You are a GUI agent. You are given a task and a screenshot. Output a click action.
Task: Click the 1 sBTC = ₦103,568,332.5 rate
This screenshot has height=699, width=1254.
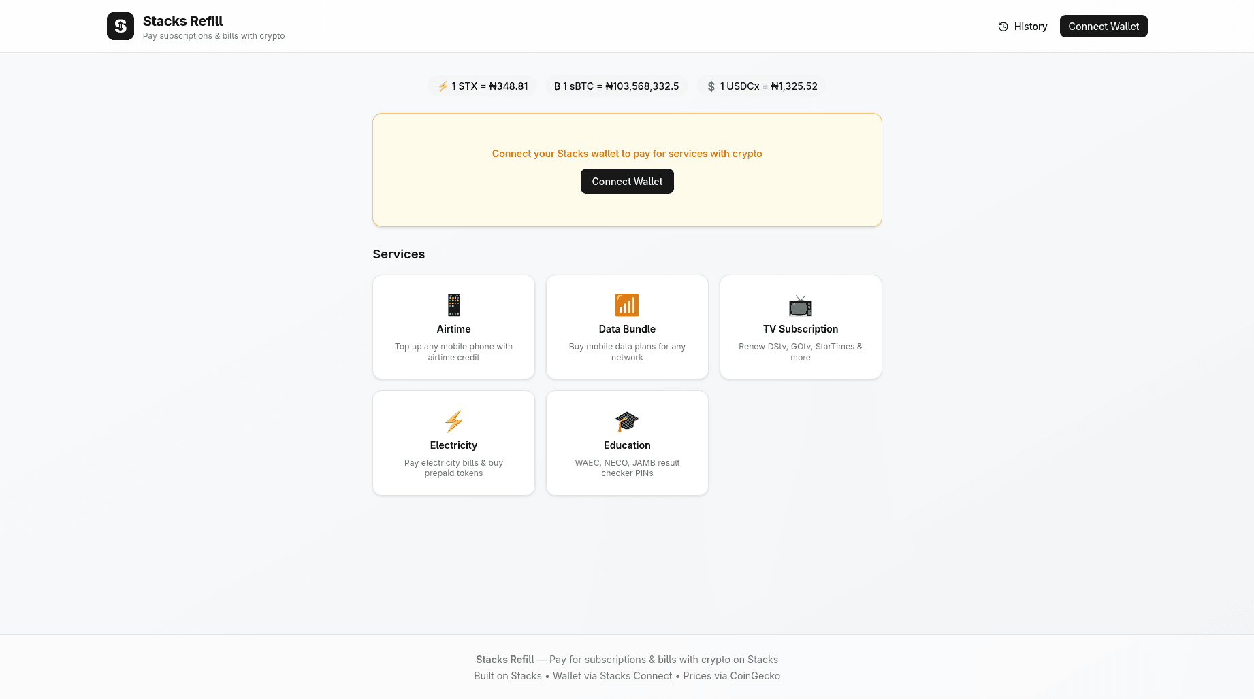tap(616, 86)
